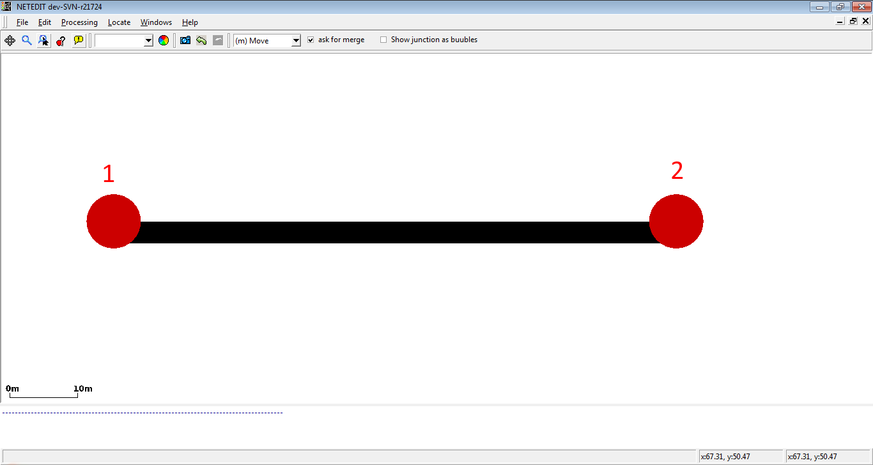Click red junction labeled 1

coord(113,221)
